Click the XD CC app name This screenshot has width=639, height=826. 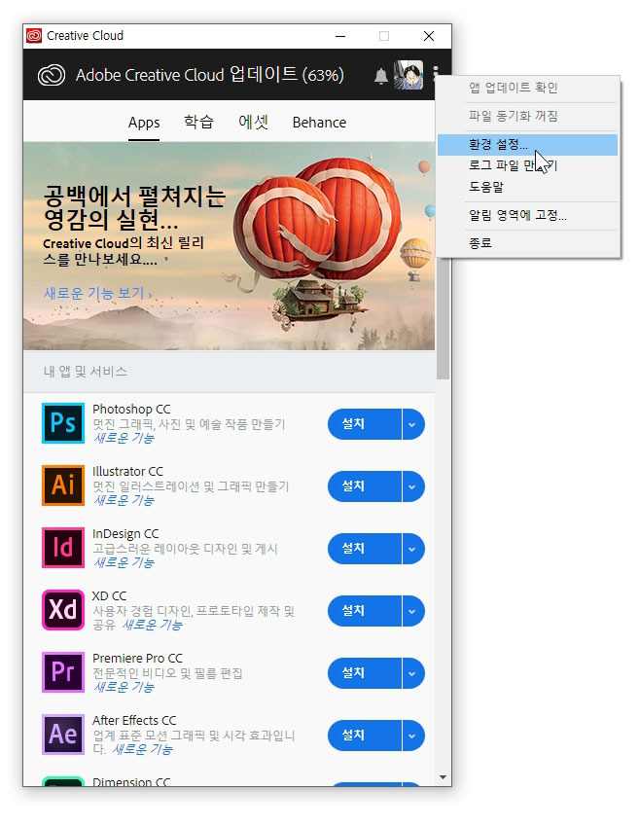(109, 595)
